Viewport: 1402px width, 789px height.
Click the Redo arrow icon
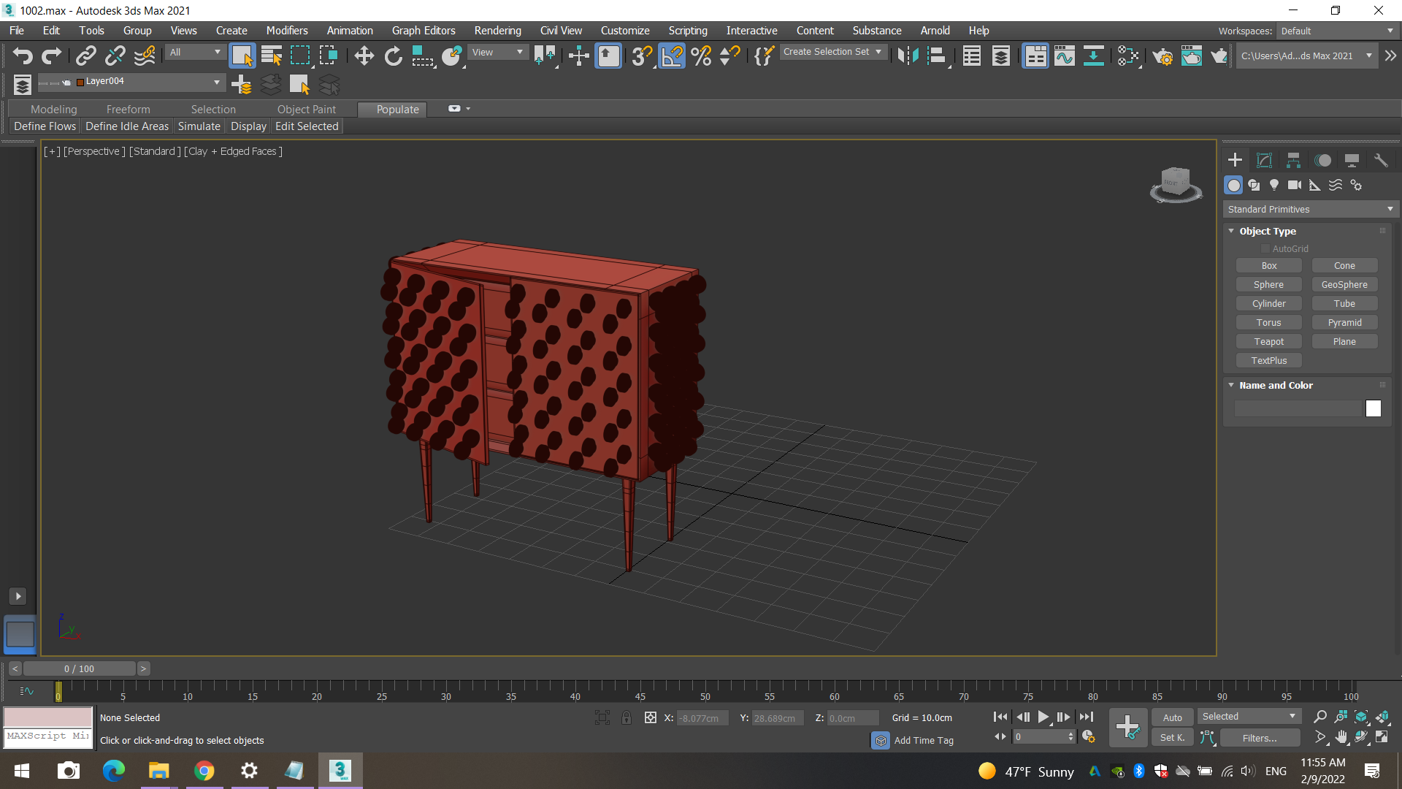point(51,56)
